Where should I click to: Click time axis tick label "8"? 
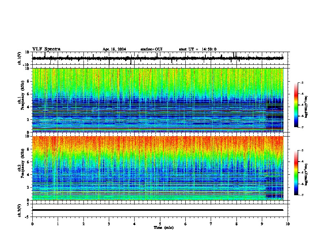236,224
